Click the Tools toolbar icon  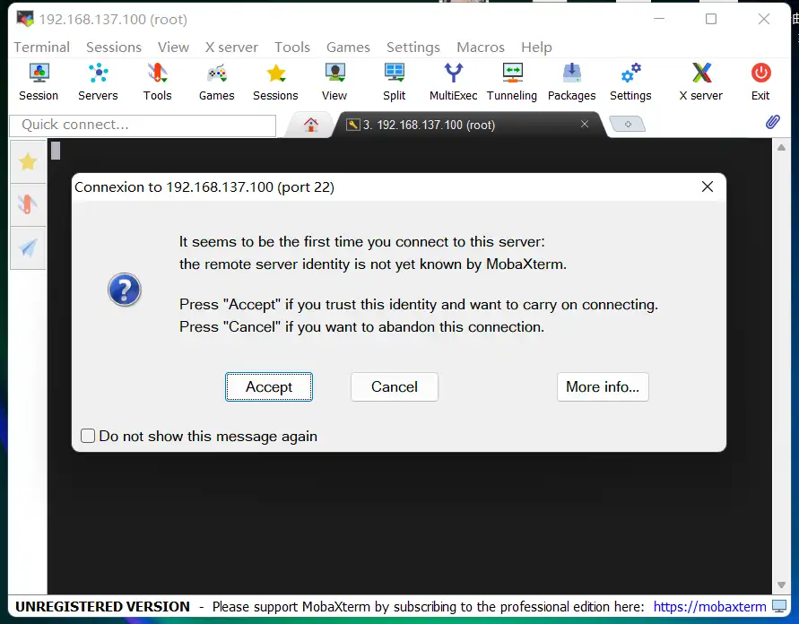coord(158,82)
